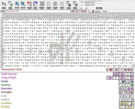Select the human legend entry

[x=4, y=81]
